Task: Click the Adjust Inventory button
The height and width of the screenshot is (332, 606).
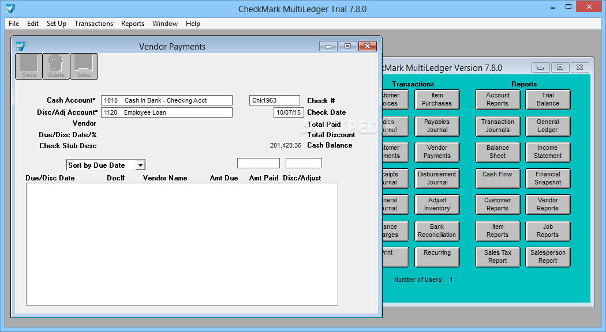Action: 437,205
